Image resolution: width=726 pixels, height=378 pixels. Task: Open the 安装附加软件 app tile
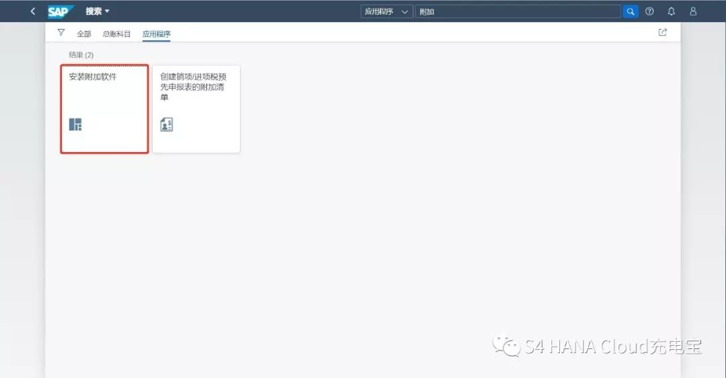click(105, 109)
